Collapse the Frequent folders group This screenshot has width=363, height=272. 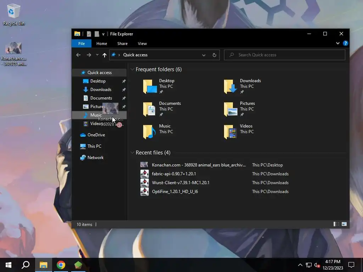133,69
